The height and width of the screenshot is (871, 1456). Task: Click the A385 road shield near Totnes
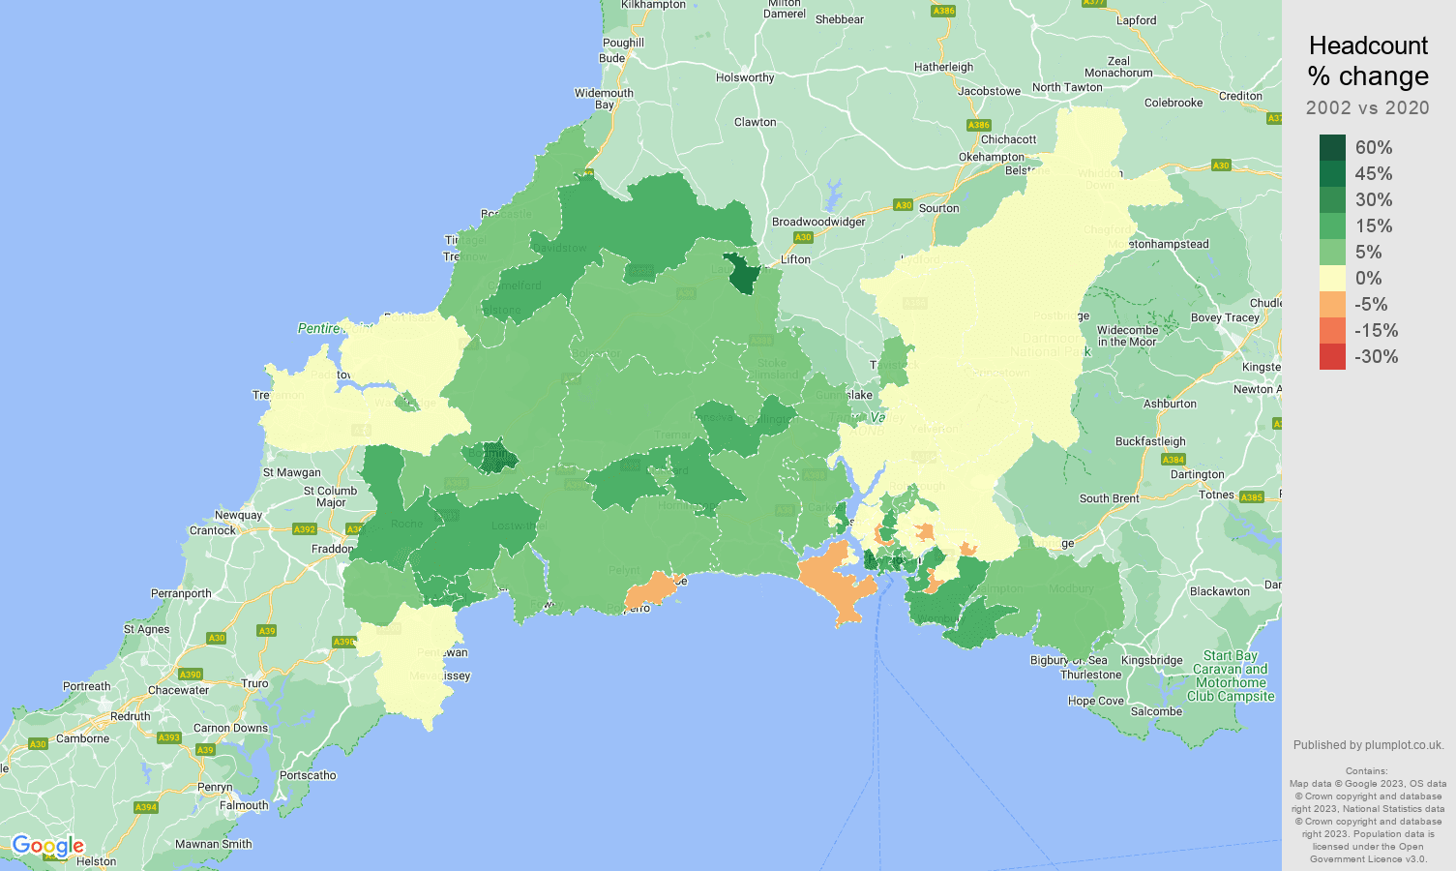(x=1251, y=495)
